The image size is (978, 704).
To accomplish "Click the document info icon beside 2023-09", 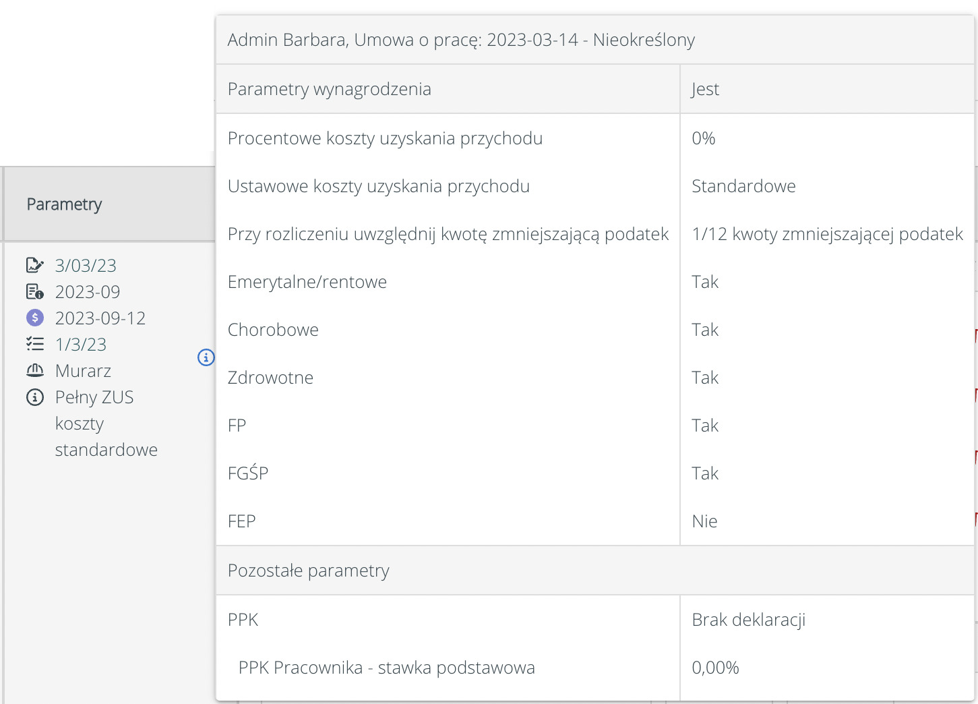I will [34, 291].
